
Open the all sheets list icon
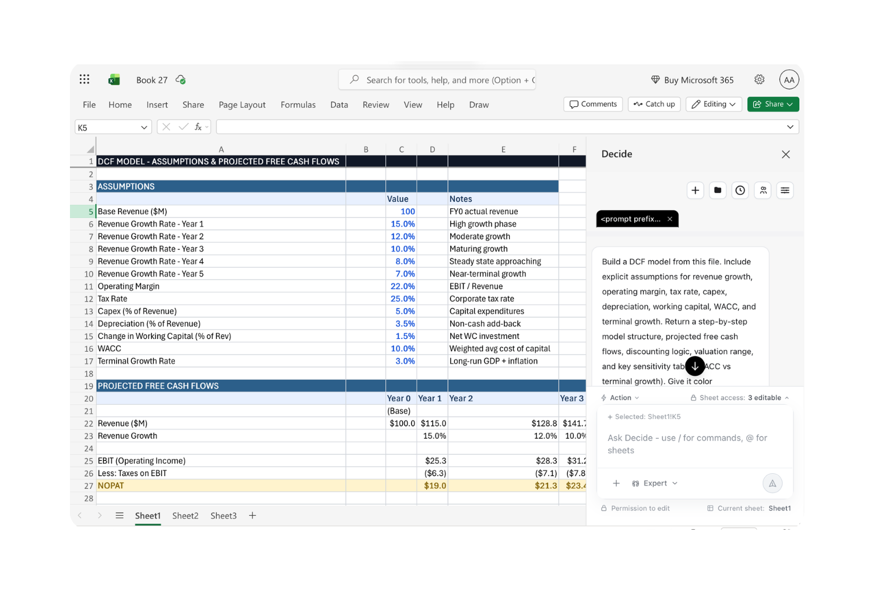pyautogui.click(x=120, y=515)
